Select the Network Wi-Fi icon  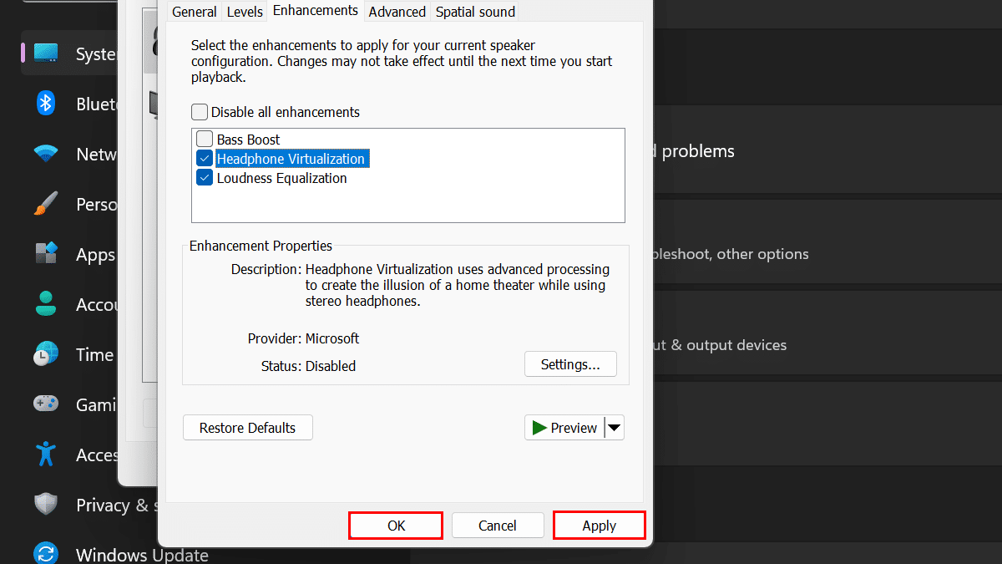click(x=46, y=154)
